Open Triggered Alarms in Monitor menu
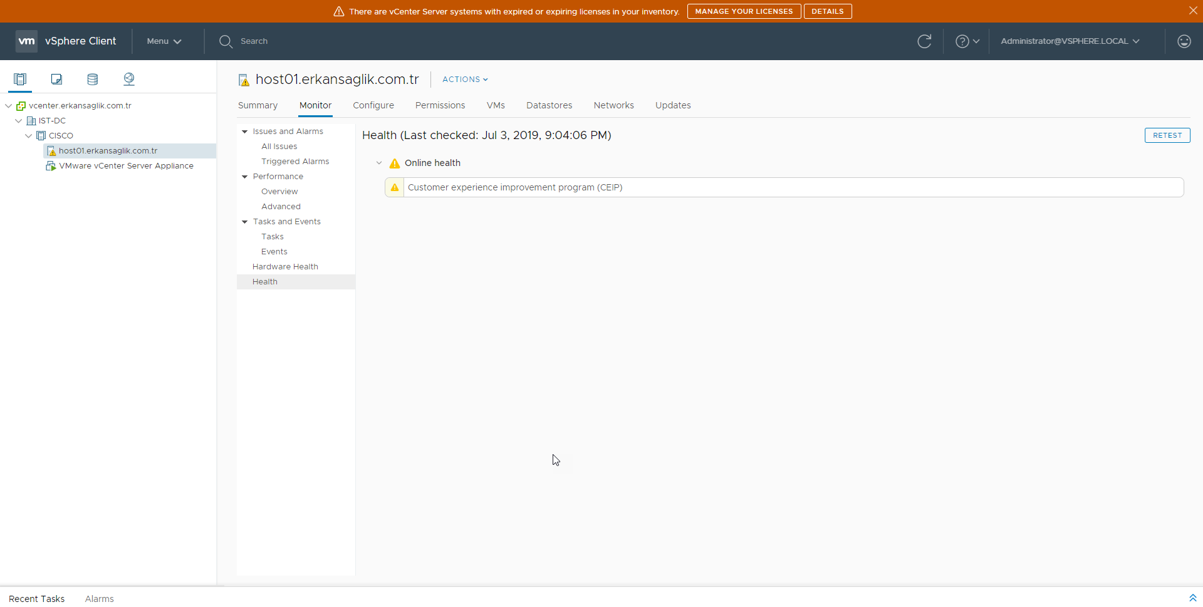Viewport: 1203px width, 607px height. (x=295, y=162)
